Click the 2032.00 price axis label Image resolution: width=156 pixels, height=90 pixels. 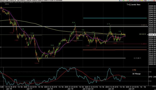coord(152,31)
